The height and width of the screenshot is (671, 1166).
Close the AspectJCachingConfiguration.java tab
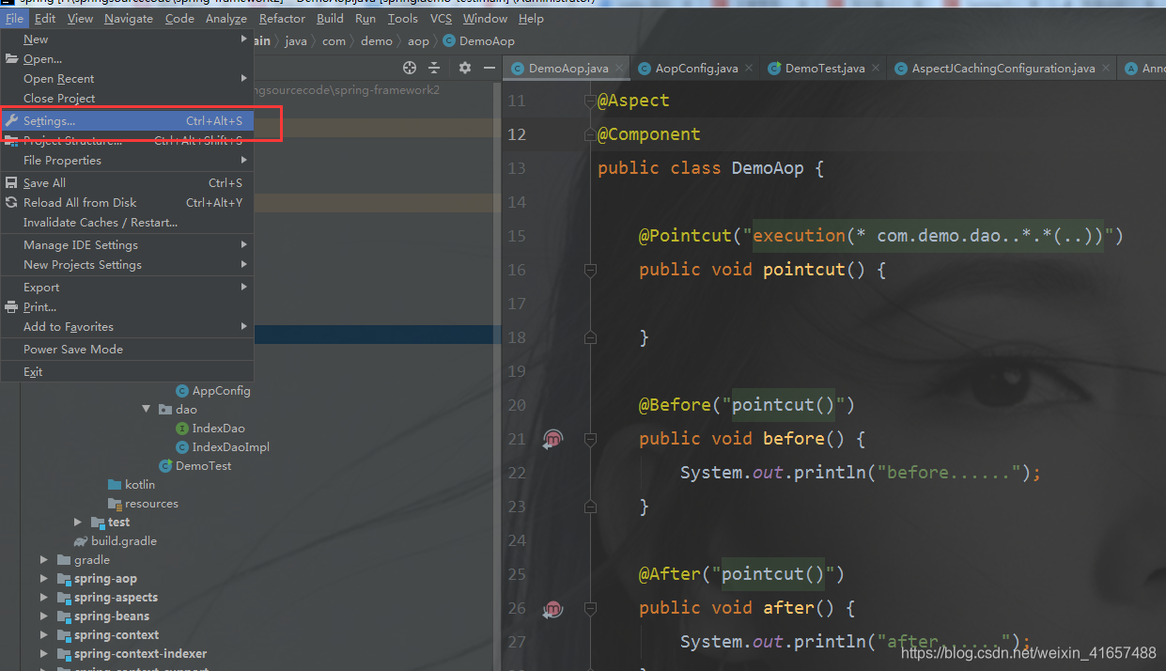[1105, 68]
